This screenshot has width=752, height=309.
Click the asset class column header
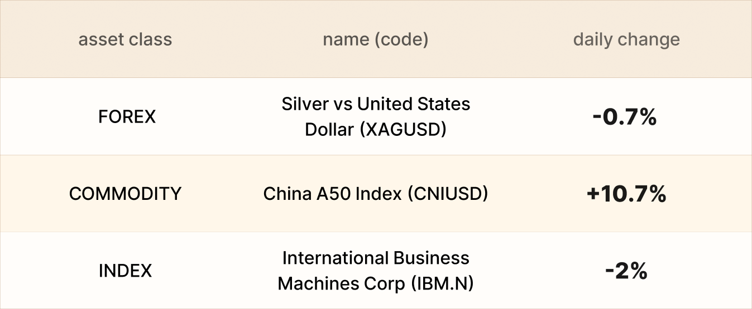click(125, 40)
